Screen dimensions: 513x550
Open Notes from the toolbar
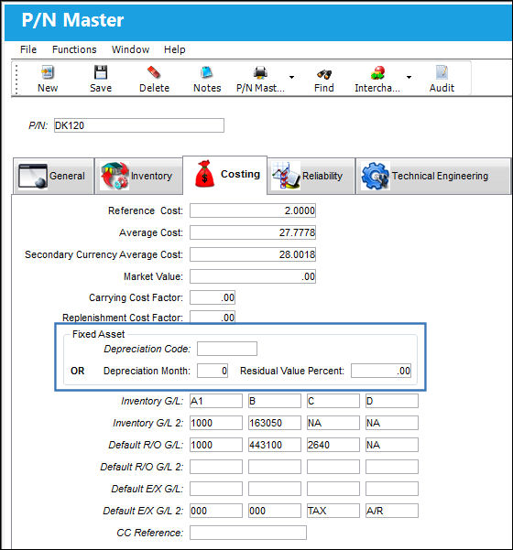click(207, 72)
